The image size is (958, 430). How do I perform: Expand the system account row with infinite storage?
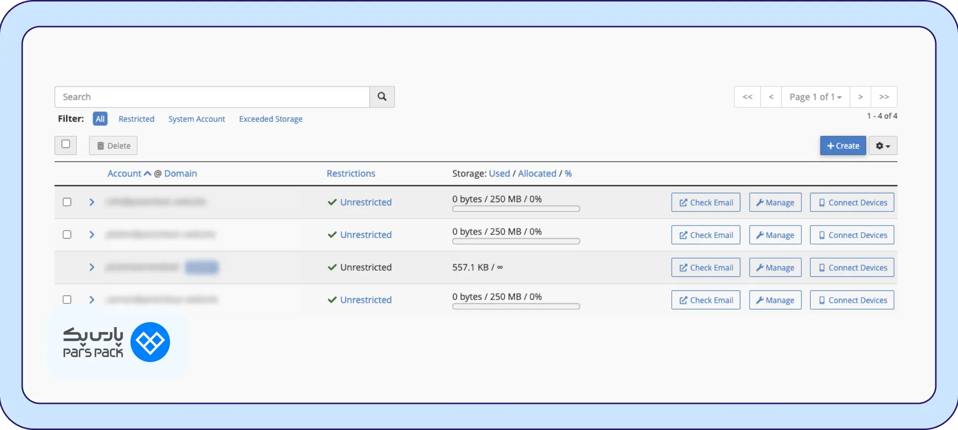92,267
